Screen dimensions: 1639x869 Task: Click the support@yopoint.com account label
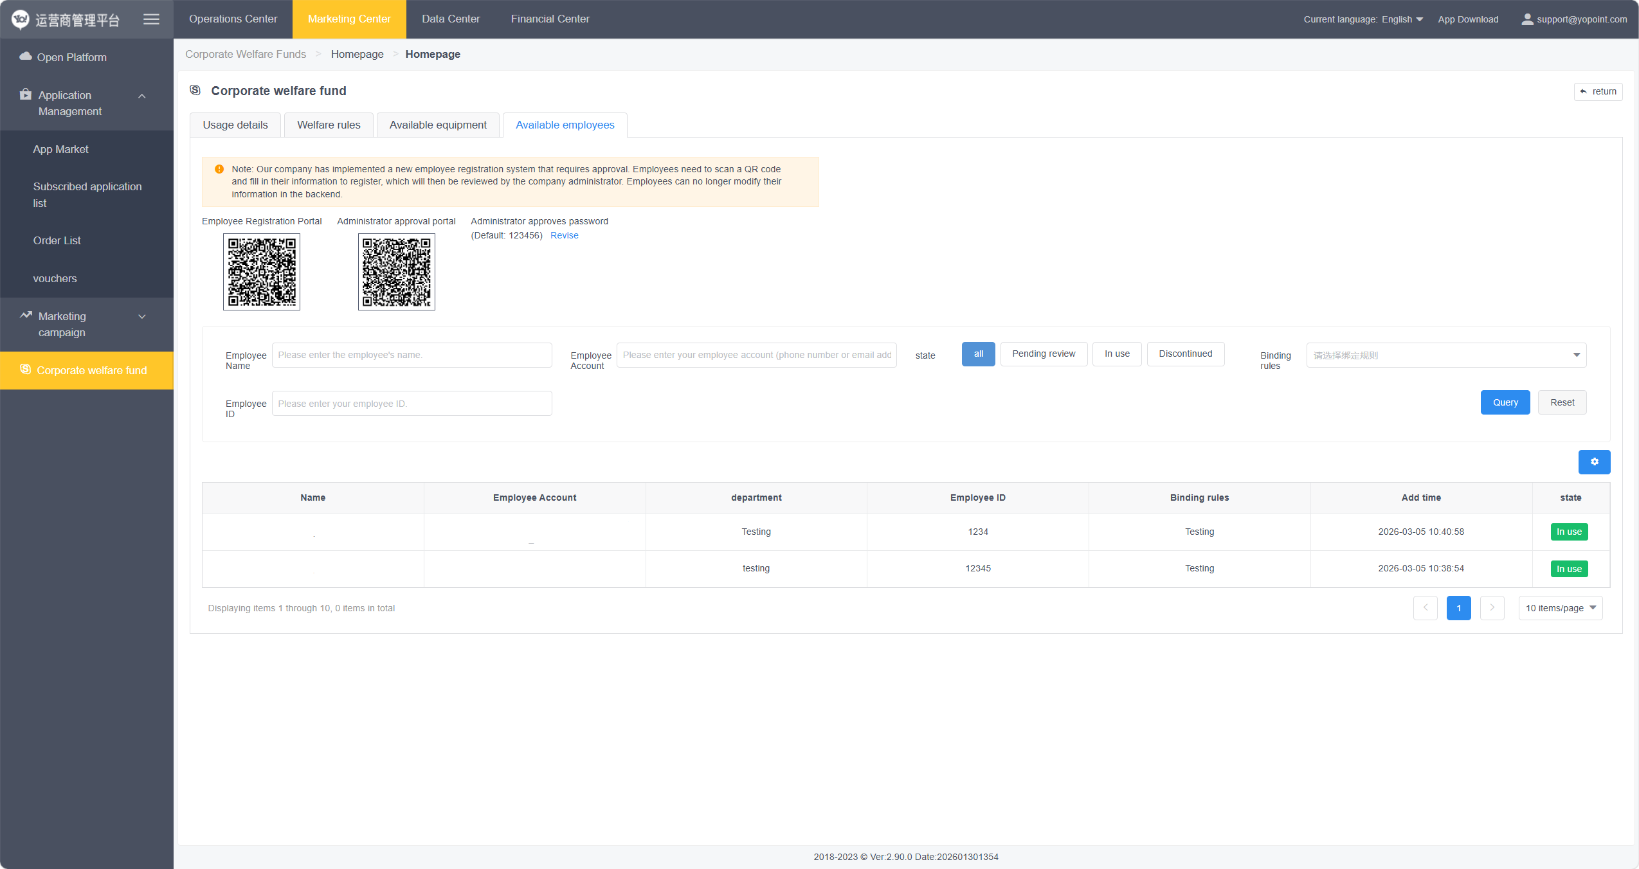[1582, 19]
